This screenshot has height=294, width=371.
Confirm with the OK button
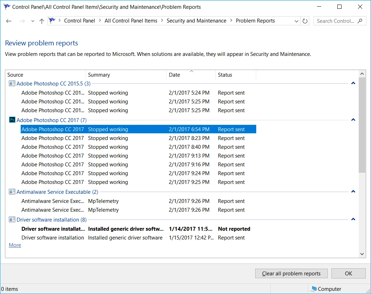click(x=348, y=273)
